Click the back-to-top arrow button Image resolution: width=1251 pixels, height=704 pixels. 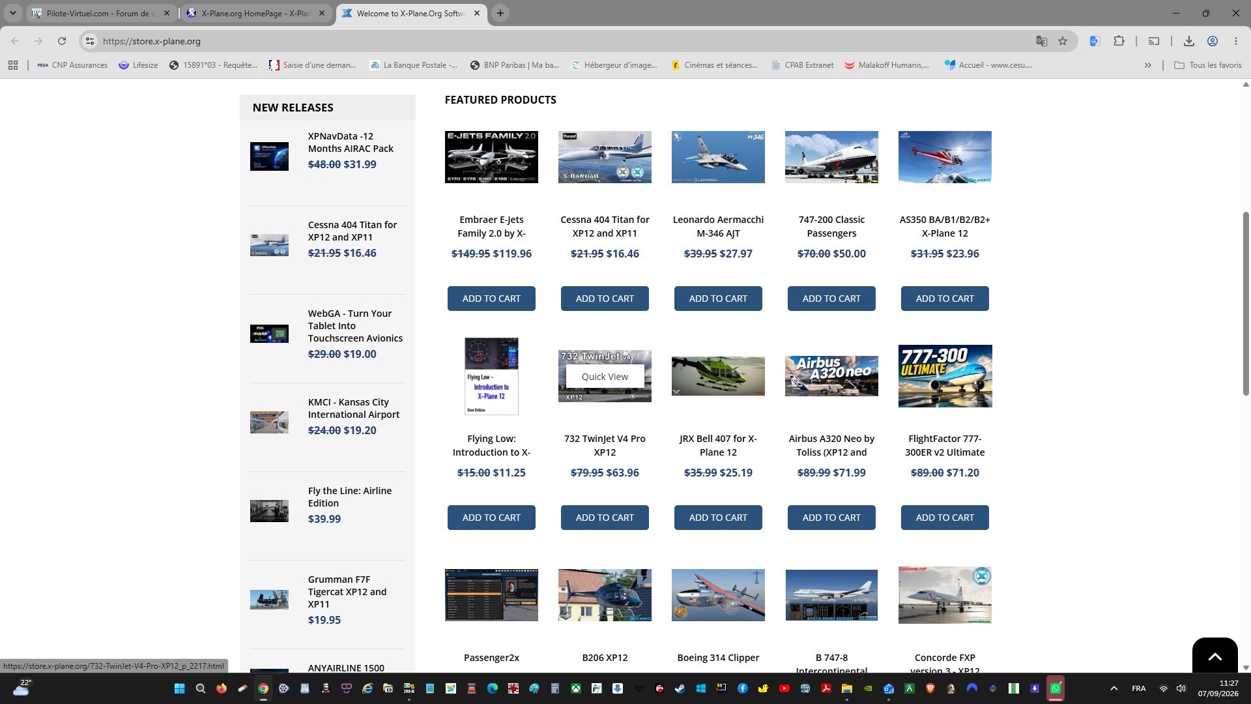click(1215, 656)
